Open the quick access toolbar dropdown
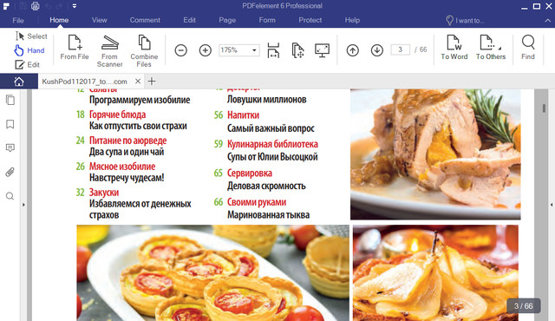This screenshot has width=555, height=321. [75, 6]
